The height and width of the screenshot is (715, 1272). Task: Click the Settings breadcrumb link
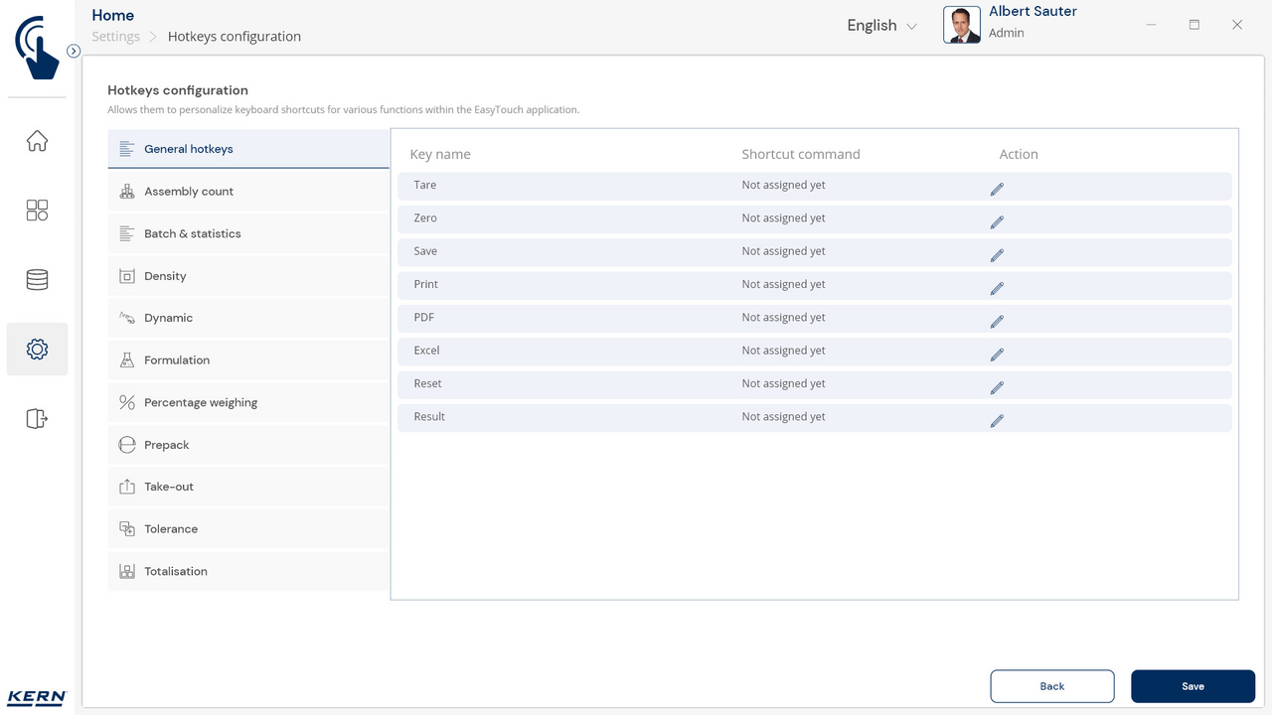tap(115, 37)
